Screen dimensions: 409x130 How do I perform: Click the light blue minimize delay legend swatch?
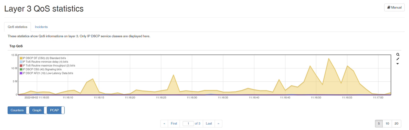click(21, 62)
